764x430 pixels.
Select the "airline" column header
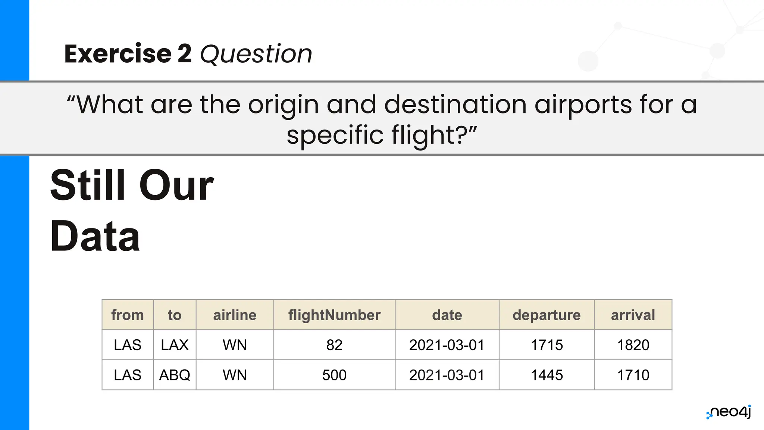tap(235, 315)
